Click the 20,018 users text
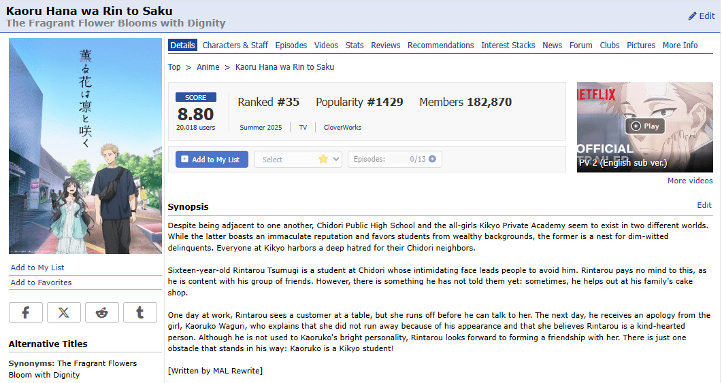722x383 pixels. point(196,127)
